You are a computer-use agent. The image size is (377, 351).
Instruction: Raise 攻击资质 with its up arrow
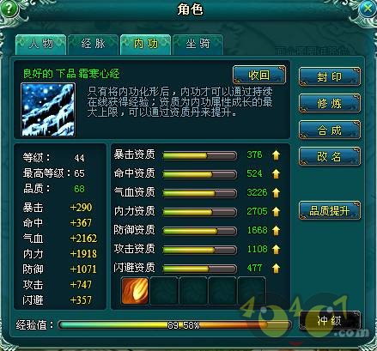[276, 250]
